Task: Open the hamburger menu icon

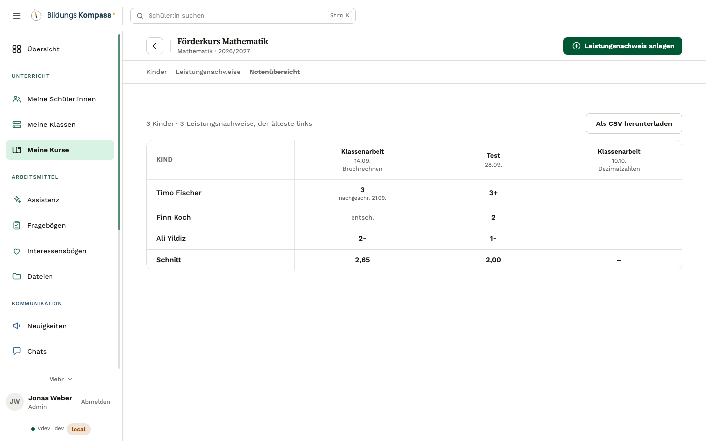Action: [17, 16]
